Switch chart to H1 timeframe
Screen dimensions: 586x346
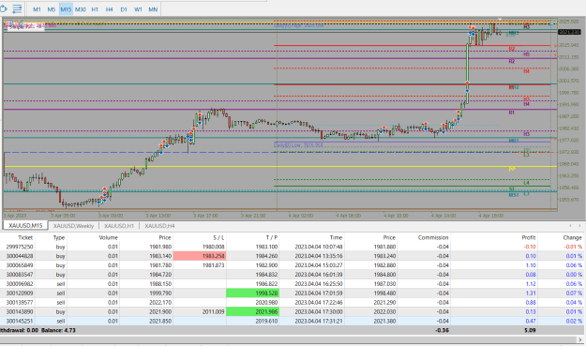click(95, 9)
